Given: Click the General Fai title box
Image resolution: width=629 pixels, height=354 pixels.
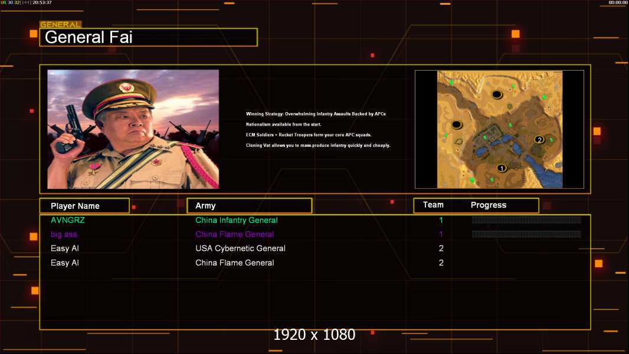Looking at the screenshot, I should [149, 37].
